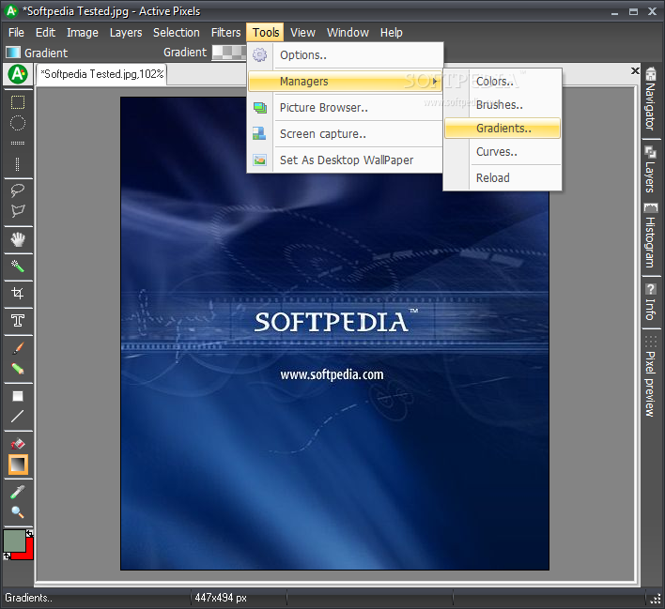Viewport: 665px width, 609px height.
Task: Swap foreground and background colors icon
Action: (x=29, y=534)
